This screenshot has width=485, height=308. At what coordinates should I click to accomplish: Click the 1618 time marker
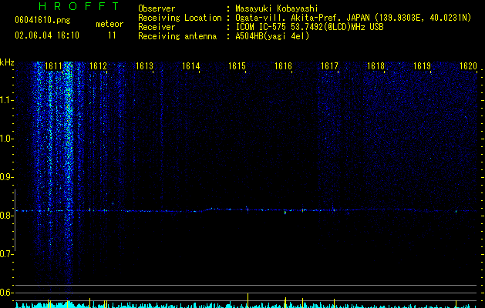tap(376, 66)
